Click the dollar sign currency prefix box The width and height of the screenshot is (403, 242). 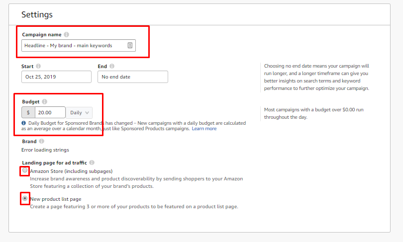point(28,113)
